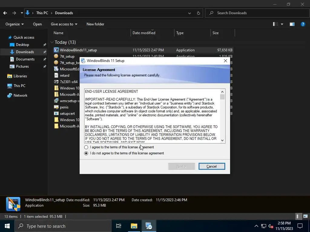Switch to large icons view in status bar
Screen dimensions: 310x232
point(305,216)
